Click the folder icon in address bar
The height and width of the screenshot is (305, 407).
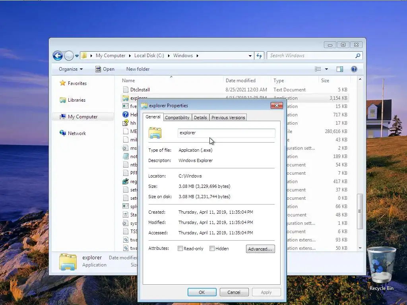tap(84, 56)
